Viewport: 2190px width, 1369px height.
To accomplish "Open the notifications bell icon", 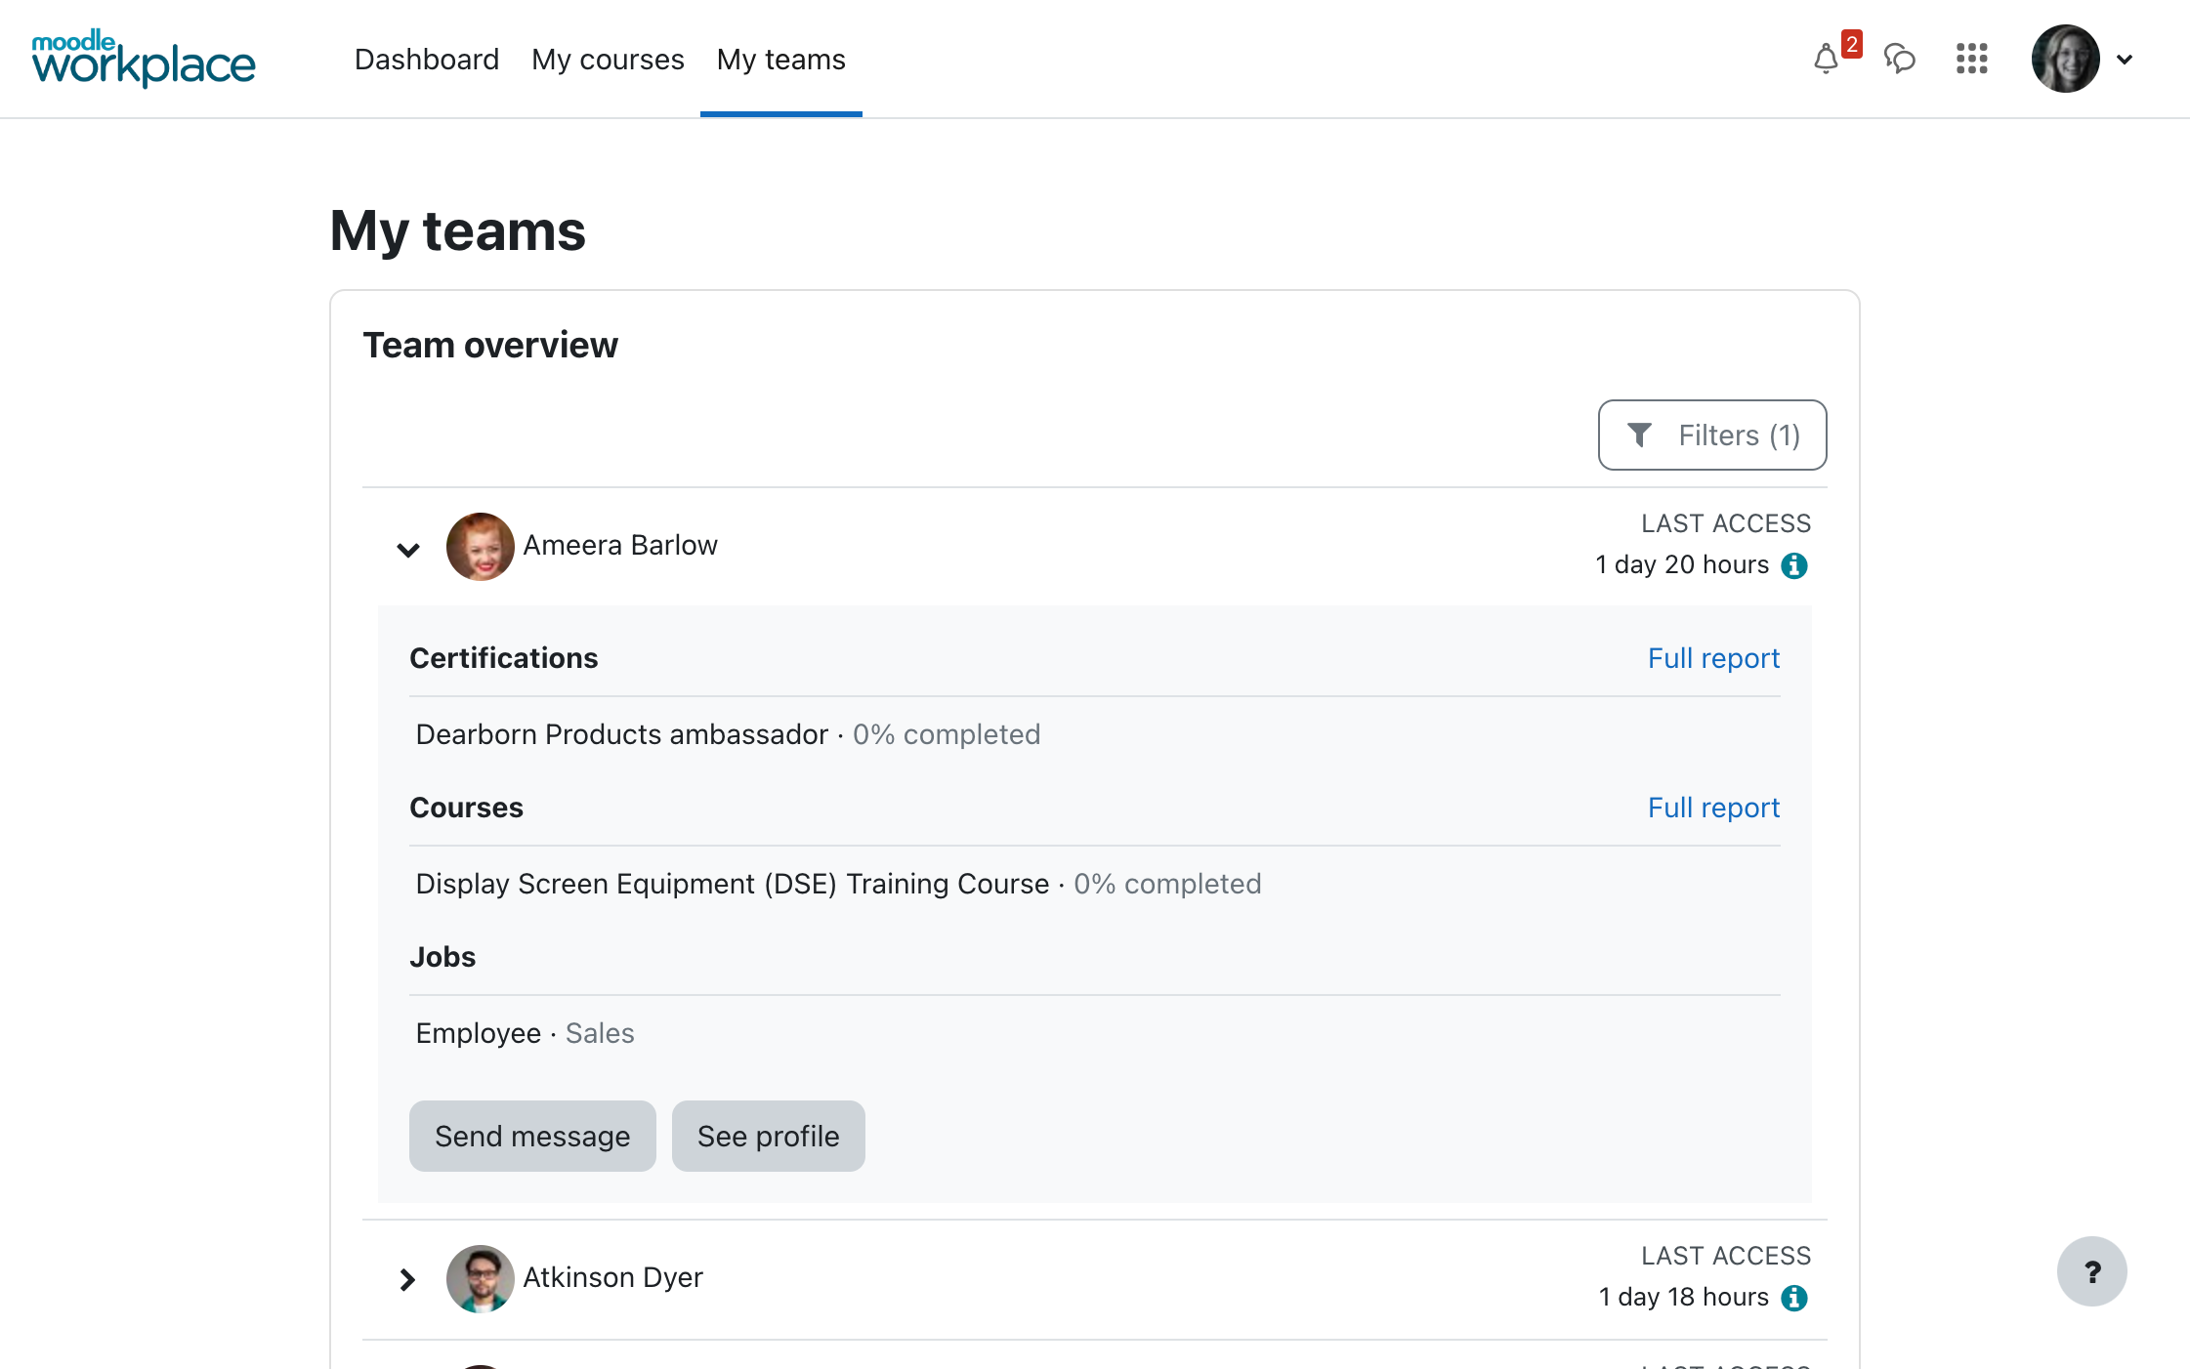I will (x=1825, y=60).
